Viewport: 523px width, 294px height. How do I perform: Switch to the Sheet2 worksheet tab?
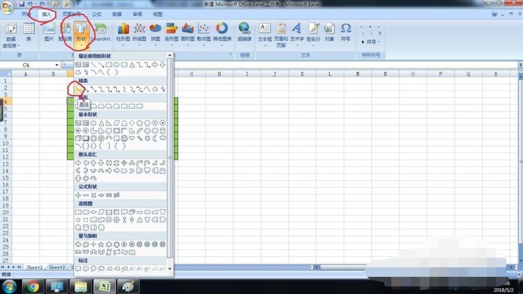pyautogui.click(x=57, y=267)
